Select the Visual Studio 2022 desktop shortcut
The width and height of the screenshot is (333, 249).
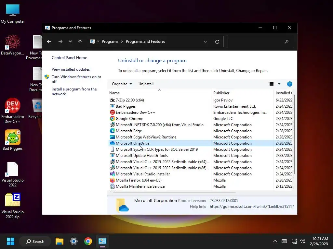coord(13,174)
